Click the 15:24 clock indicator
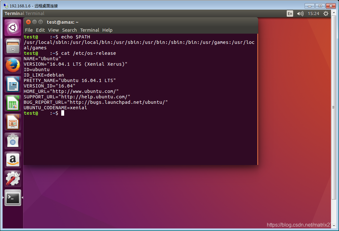Viewport: 339px width, 231px height. pos(313,13)
